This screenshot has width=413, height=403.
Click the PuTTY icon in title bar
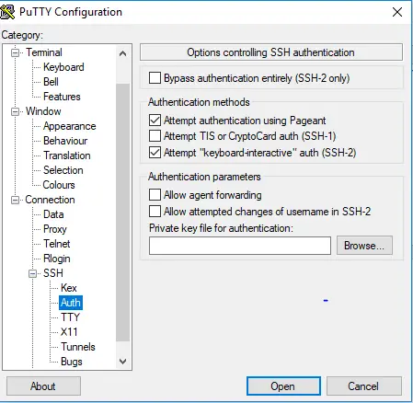pos(7,12)
